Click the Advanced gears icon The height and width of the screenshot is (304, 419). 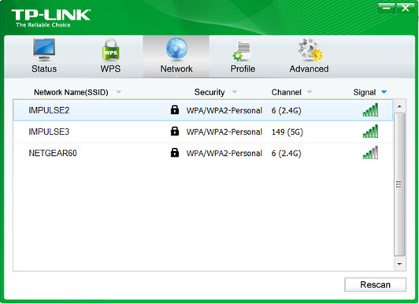[x=310, y=50]
